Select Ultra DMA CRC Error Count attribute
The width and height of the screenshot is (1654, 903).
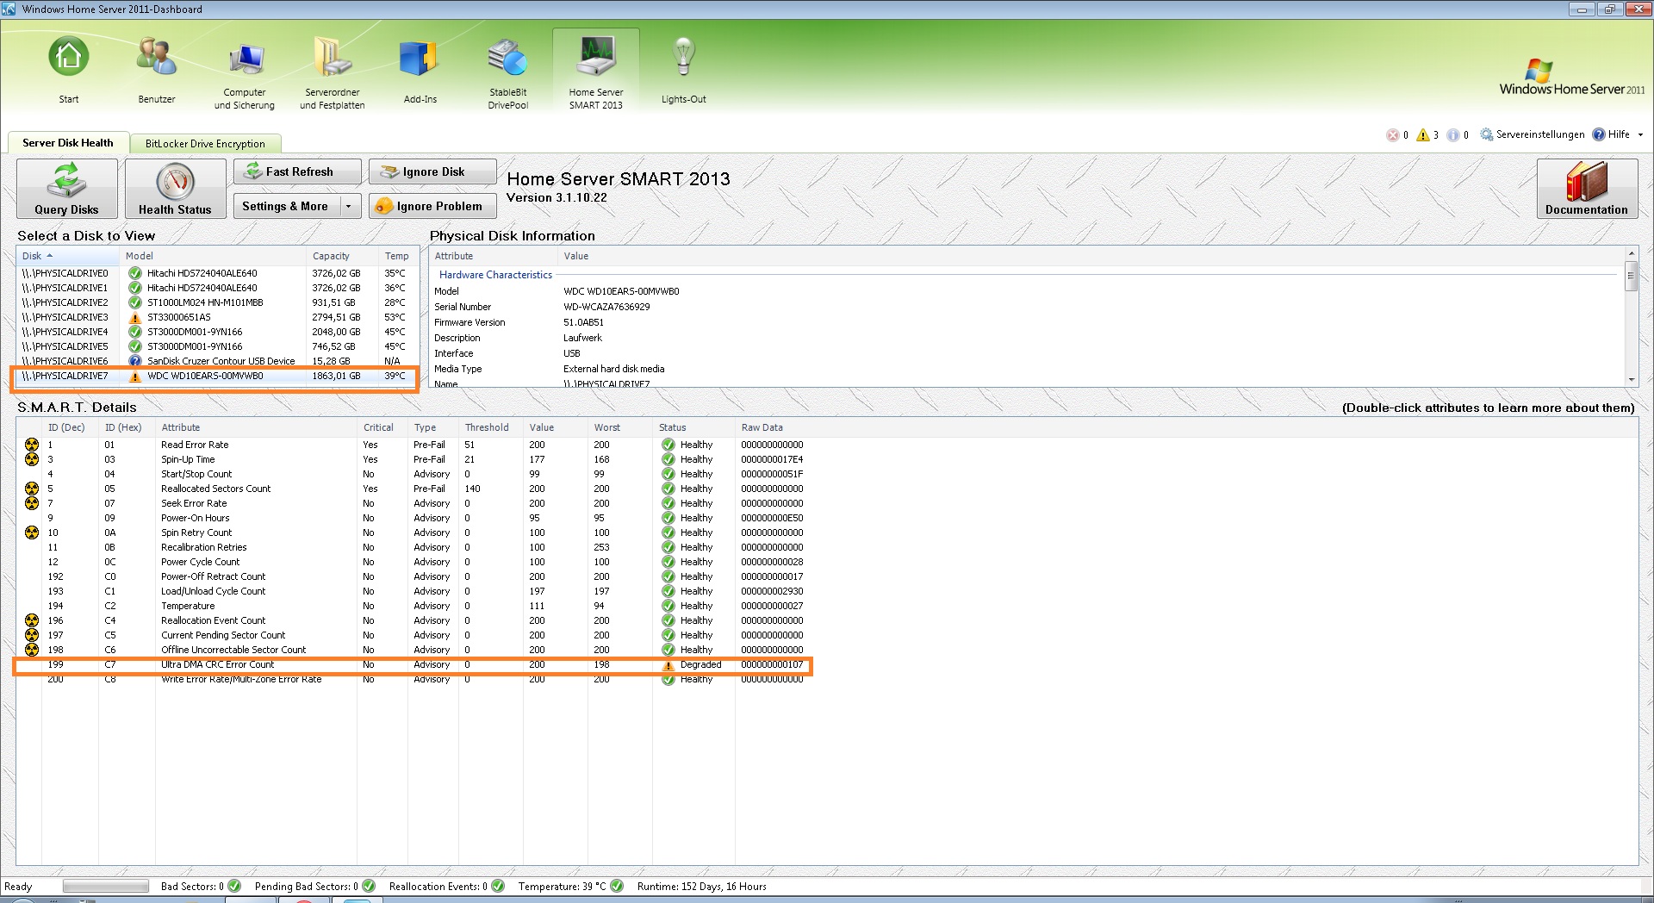(413, 664)
